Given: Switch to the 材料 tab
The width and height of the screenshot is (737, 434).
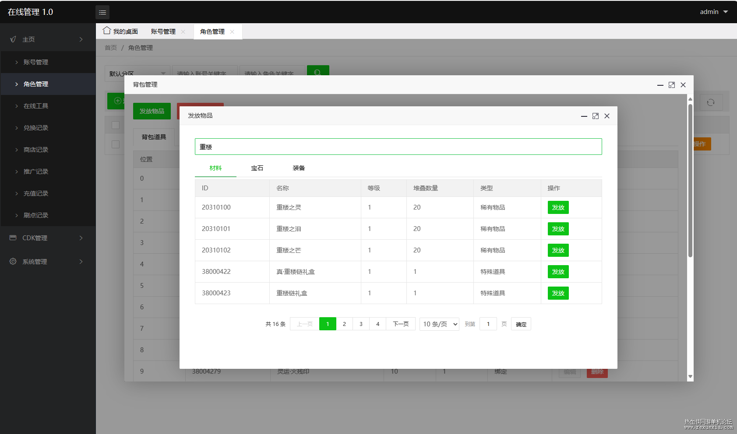Looking at the screenshot, I should (215, 168).
